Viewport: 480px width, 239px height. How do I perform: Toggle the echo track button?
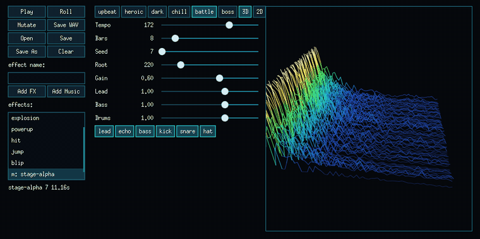124,132
